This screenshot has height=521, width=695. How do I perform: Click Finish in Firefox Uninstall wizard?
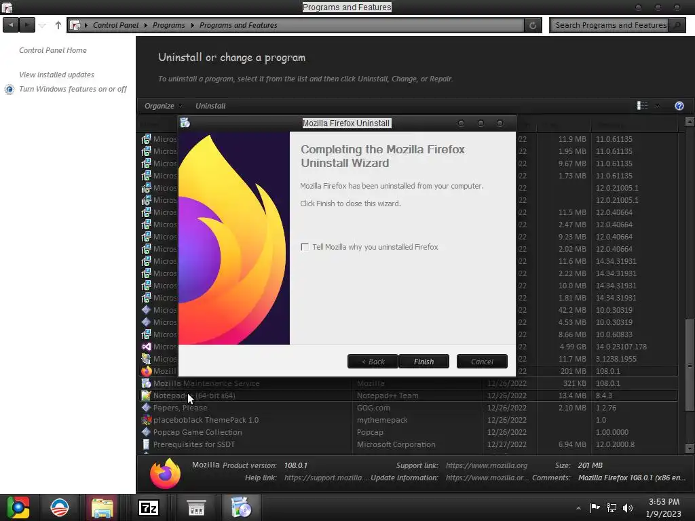424,362
